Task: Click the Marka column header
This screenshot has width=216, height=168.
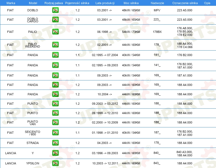Action: (x=11, y=3)
